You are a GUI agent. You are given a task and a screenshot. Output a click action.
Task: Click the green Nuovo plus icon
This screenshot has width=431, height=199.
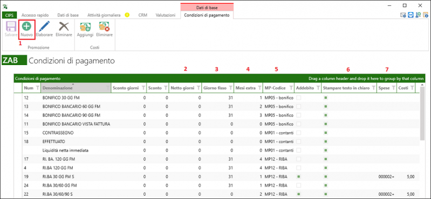pos(26,26)
